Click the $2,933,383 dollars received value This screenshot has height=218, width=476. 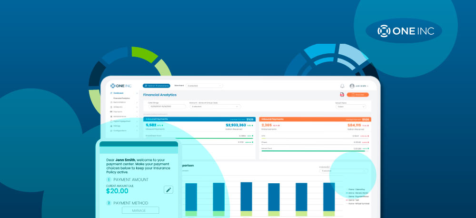click(x=236, y=125)
